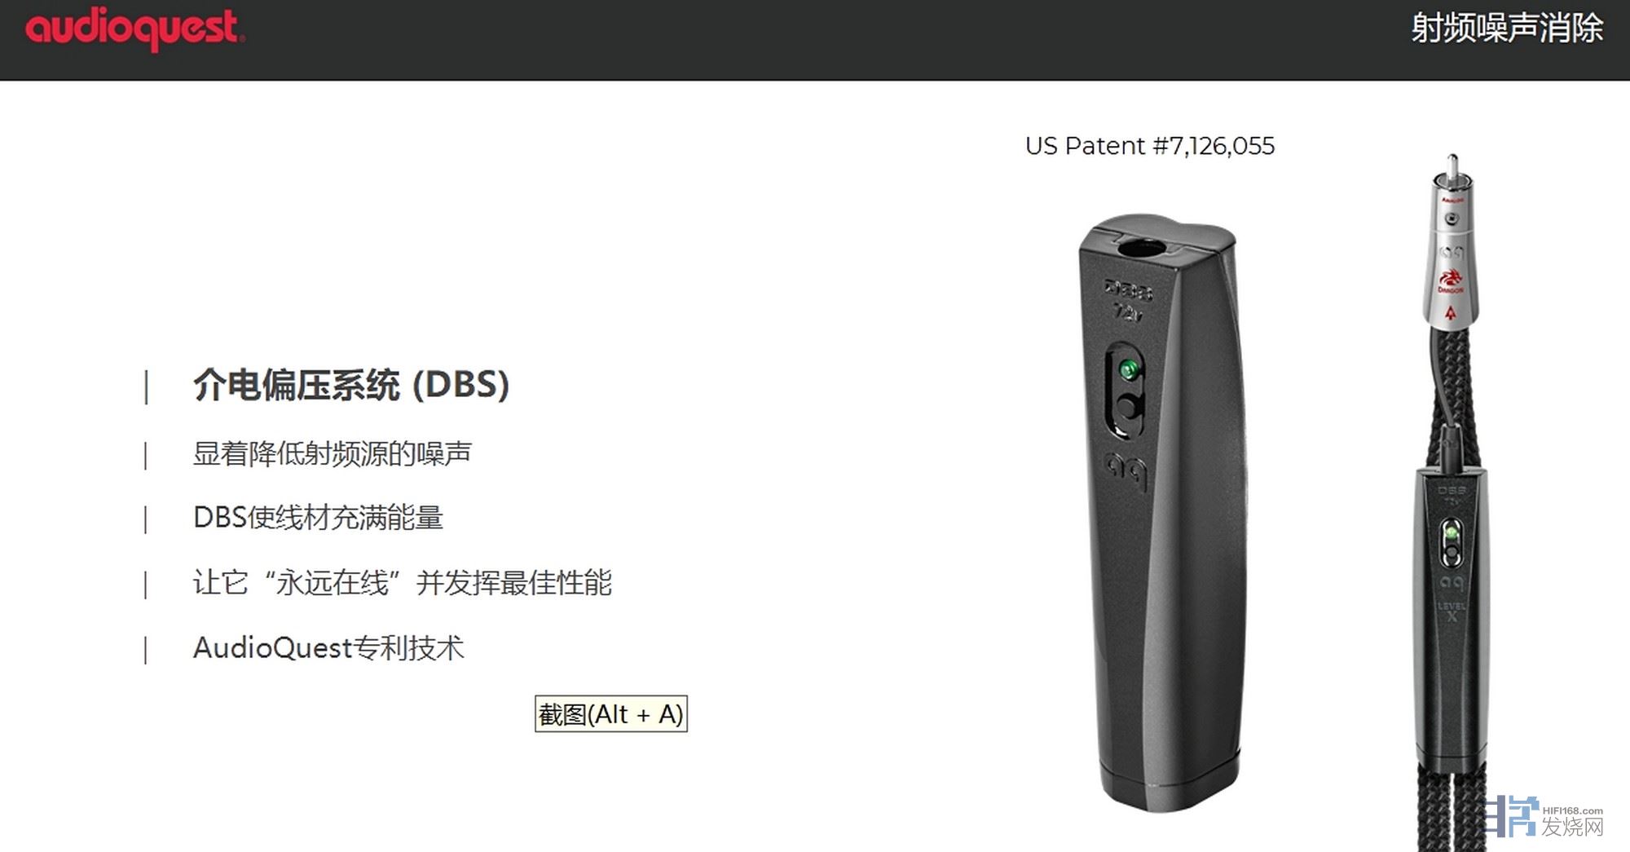
Task: Click the bullet AudioQuest专利技术
Action: 328,648
